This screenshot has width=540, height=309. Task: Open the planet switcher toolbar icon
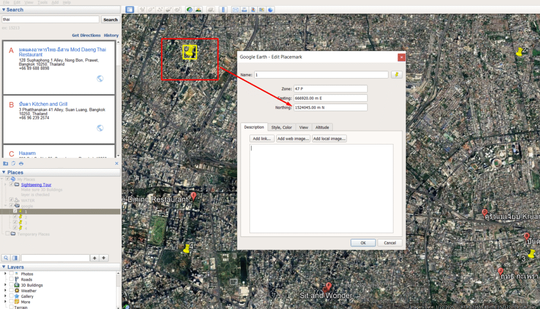(x=211, y=9)
